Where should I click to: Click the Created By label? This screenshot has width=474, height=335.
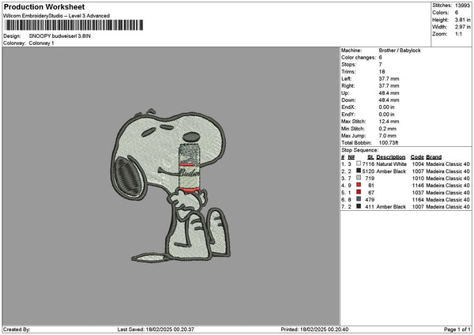17,329
